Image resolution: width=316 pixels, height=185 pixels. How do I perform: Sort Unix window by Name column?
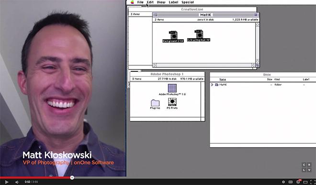point(223,80)
